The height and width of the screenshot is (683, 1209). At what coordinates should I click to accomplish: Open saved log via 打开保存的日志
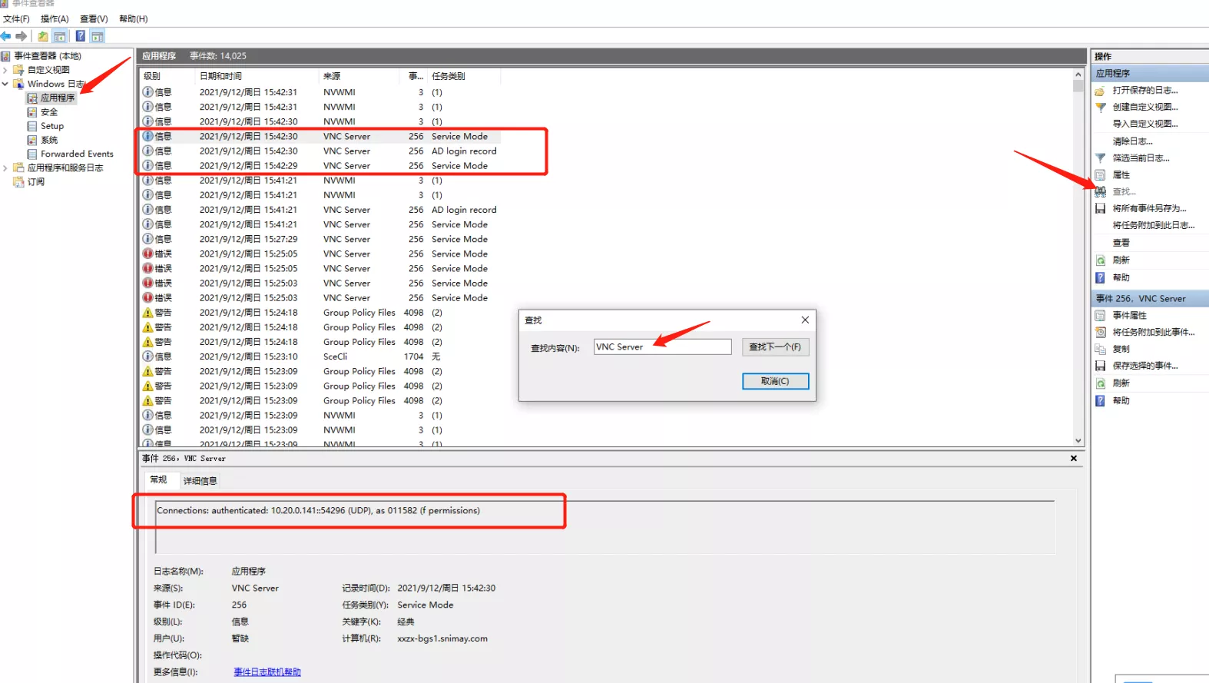coord(1144,91)
